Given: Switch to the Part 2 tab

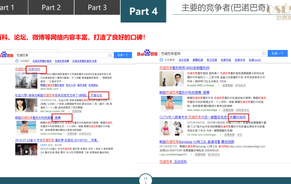Looking at the screenshot, I should tap(51, 8).
